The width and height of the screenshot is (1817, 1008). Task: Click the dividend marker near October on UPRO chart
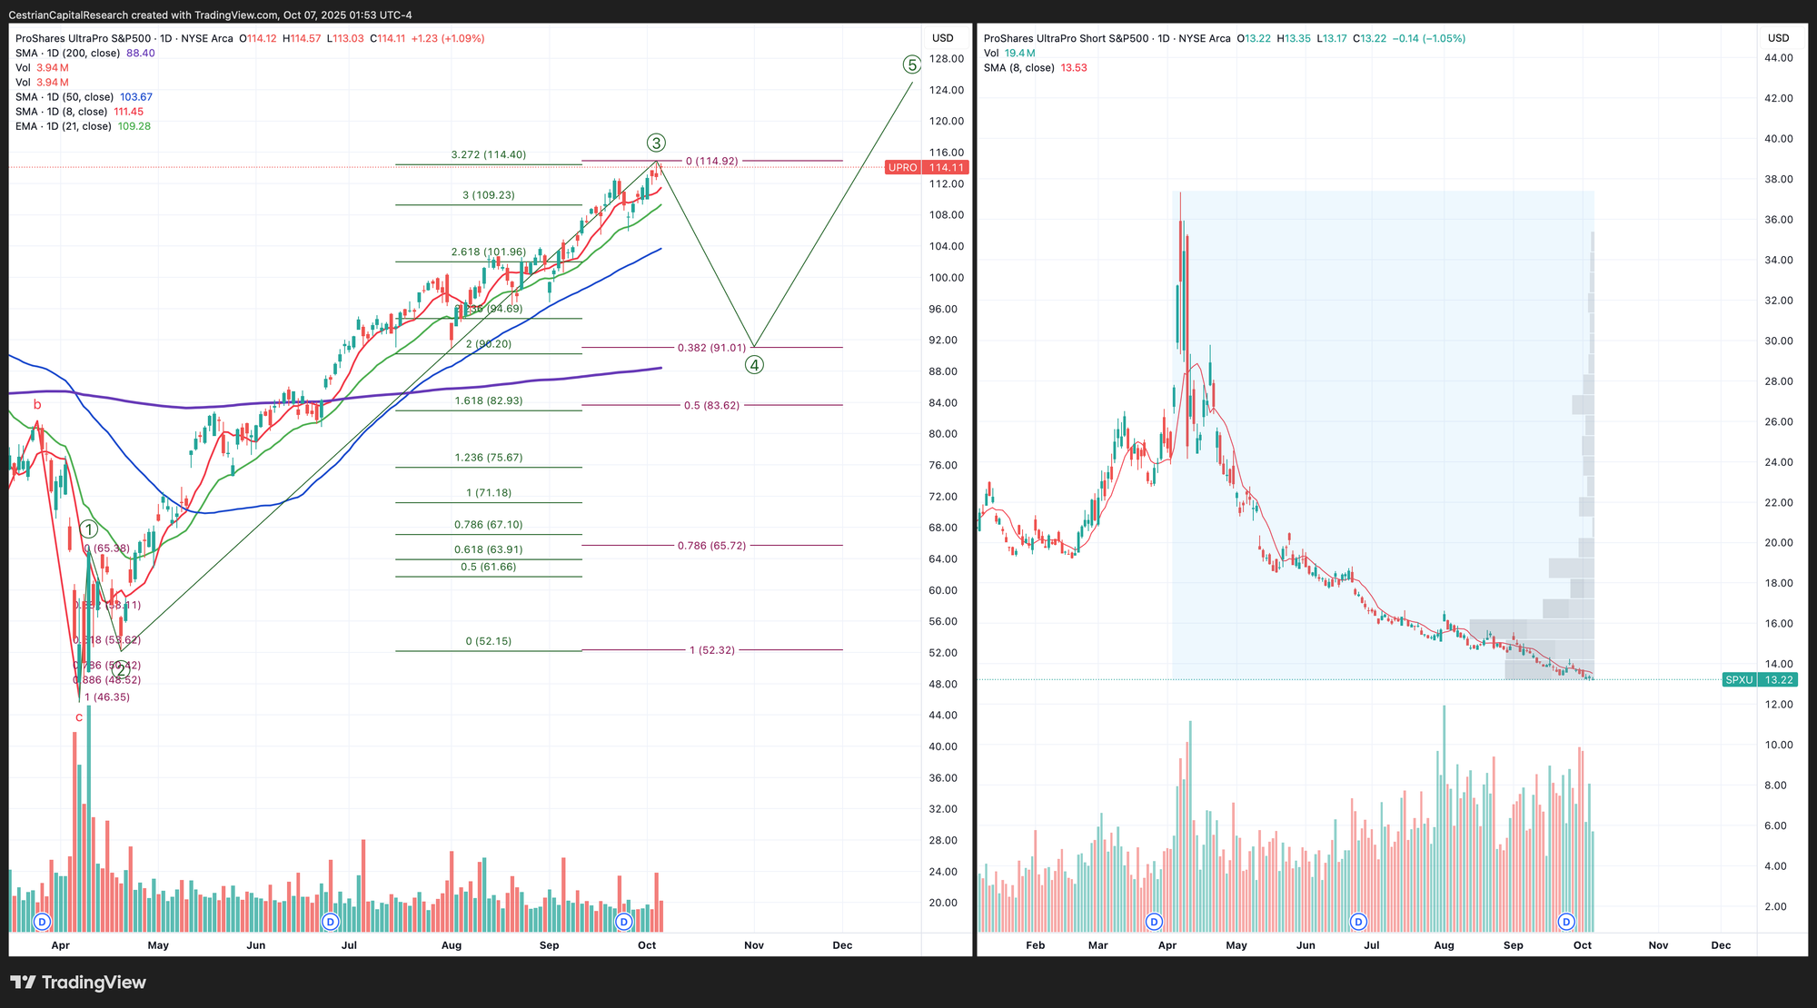point(623,922)
